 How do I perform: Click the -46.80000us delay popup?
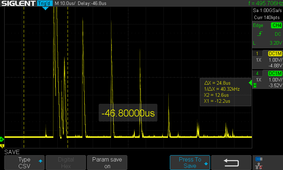(x=128, y=113)
